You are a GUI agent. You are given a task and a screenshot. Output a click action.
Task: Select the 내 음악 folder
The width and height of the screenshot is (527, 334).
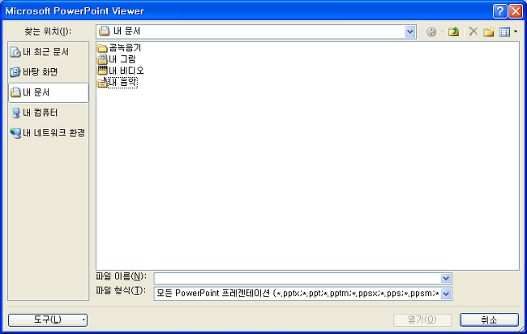click(x=118, y=83)
